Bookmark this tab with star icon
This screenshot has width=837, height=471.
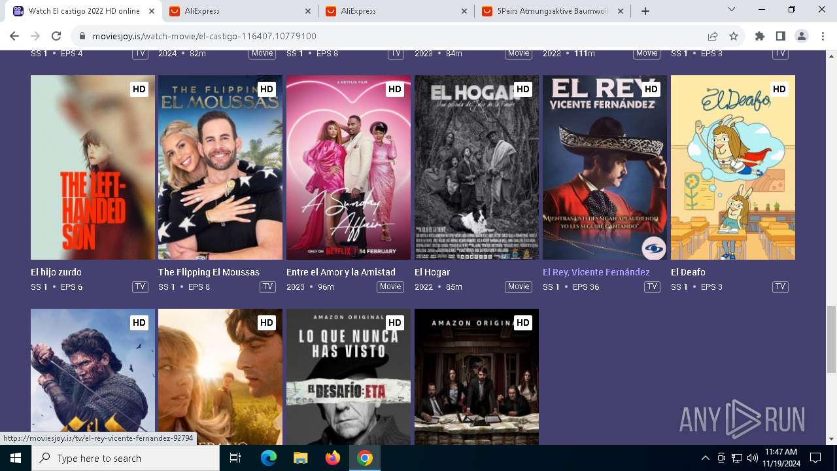pyautogui.click(x=734, y=36)
